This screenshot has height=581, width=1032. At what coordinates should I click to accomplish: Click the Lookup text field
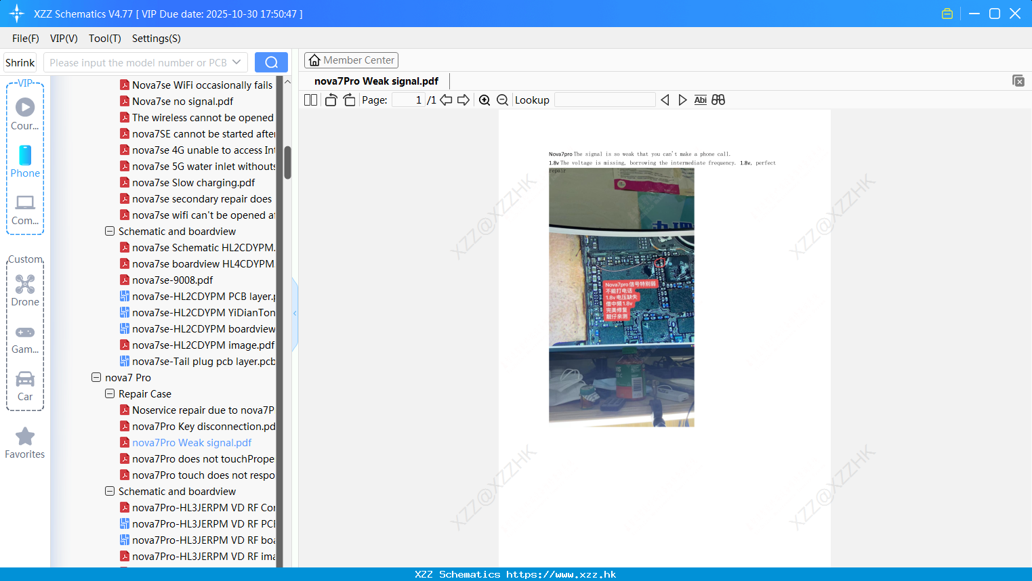tap(604, 100)
